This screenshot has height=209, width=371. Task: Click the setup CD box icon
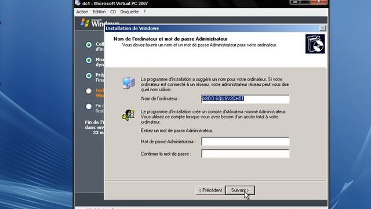tap(315, 44)
